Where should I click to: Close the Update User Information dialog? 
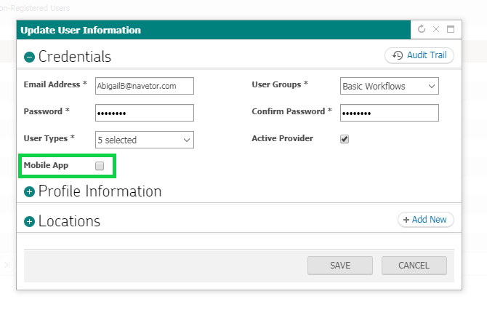(436, 29)
